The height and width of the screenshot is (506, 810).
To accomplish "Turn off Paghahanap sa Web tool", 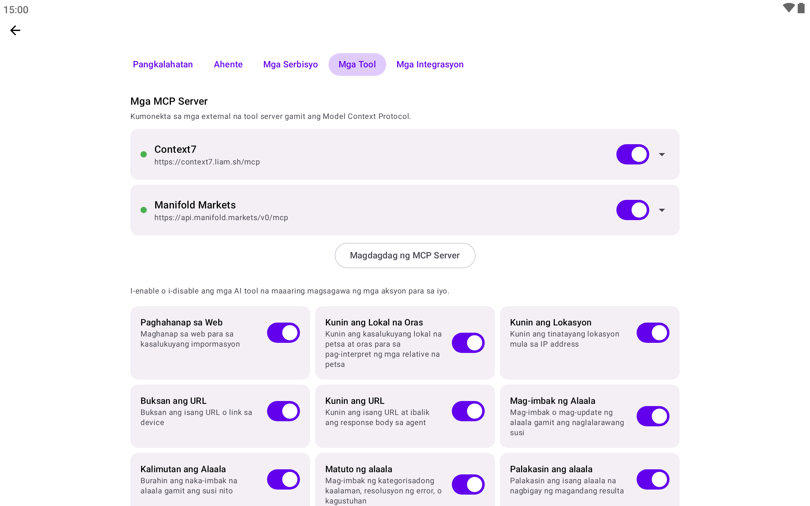I will [x=283, y=333].
